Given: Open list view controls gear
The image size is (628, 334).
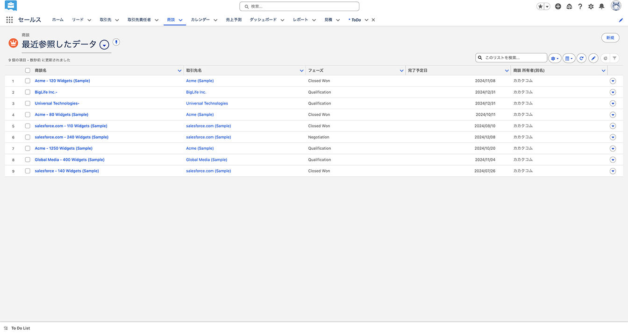Looking at the screenshot, I should pyautogui.click(x=555, y=58).
